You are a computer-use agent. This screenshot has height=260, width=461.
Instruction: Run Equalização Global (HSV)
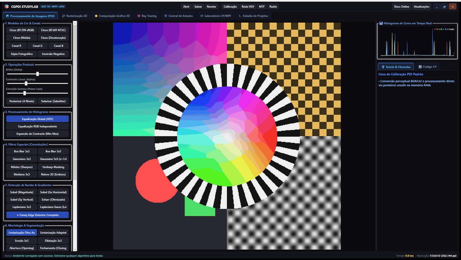[x=37, y=119]
